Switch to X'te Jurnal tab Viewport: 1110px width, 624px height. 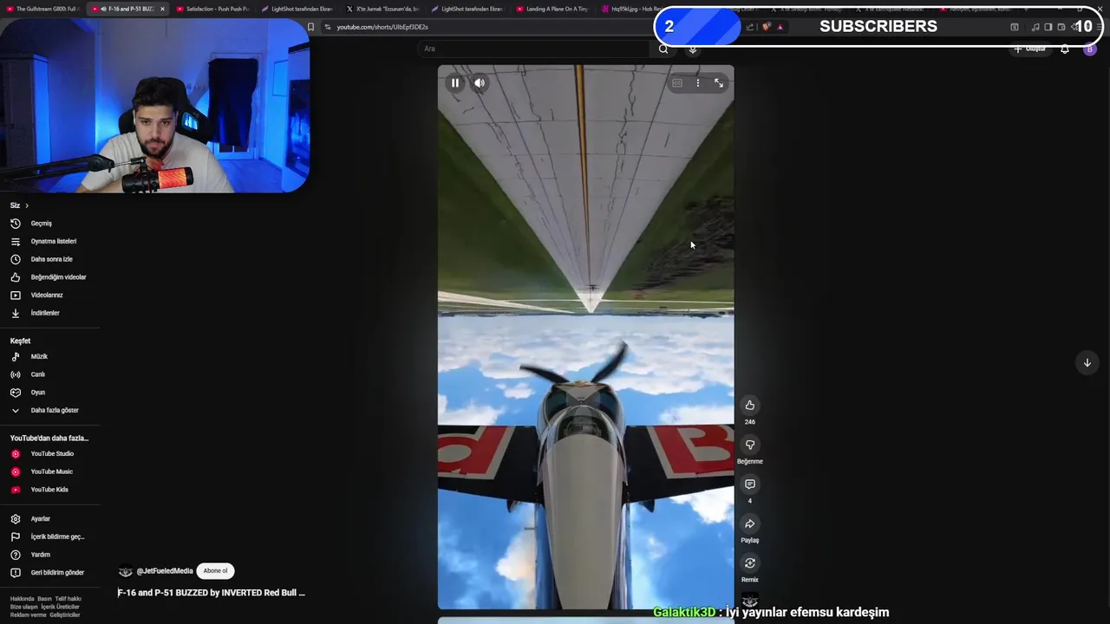382,9
